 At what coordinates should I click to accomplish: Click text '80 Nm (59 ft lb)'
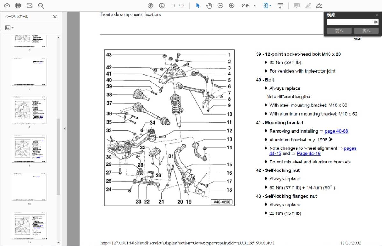click(x=285, y=62)
